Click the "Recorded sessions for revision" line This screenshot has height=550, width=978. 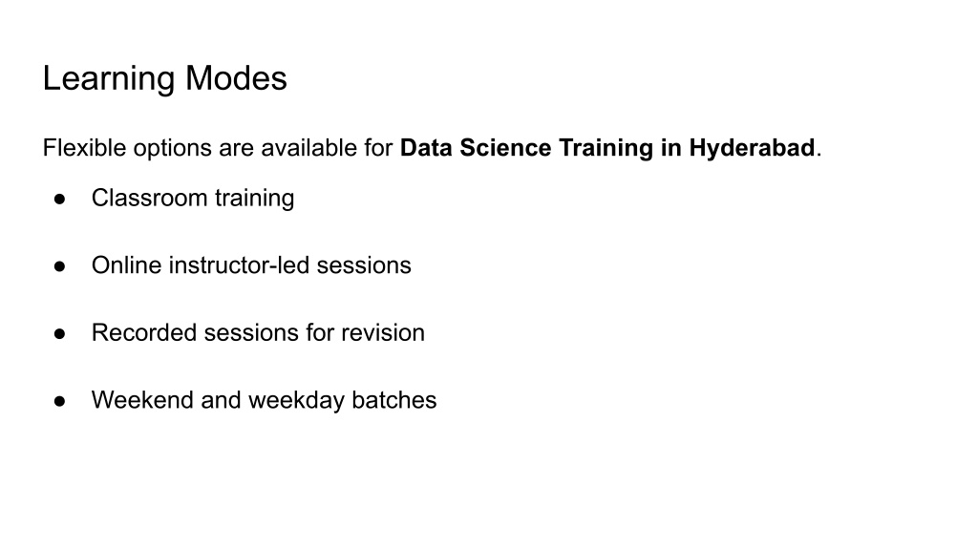pyautogui.click(x=258, y=333)
